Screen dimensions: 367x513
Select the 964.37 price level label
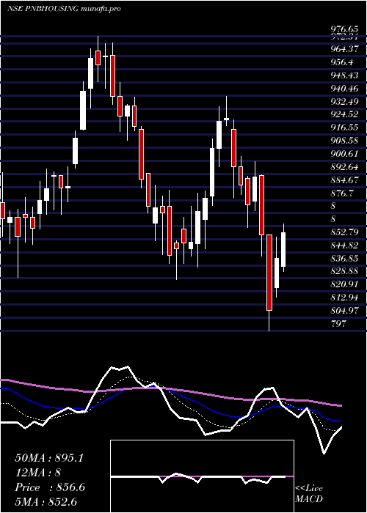click(x=344, y=49)
